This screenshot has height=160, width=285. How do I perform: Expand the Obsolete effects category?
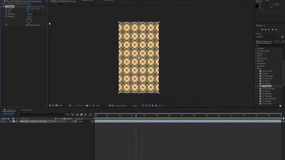point(256,61)
